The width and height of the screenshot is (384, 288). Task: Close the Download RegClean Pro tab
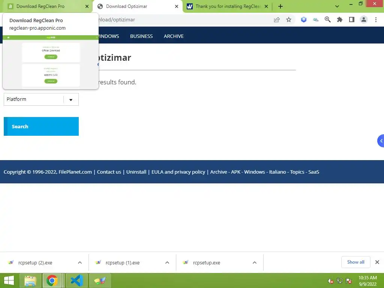[x=87, y=6]
